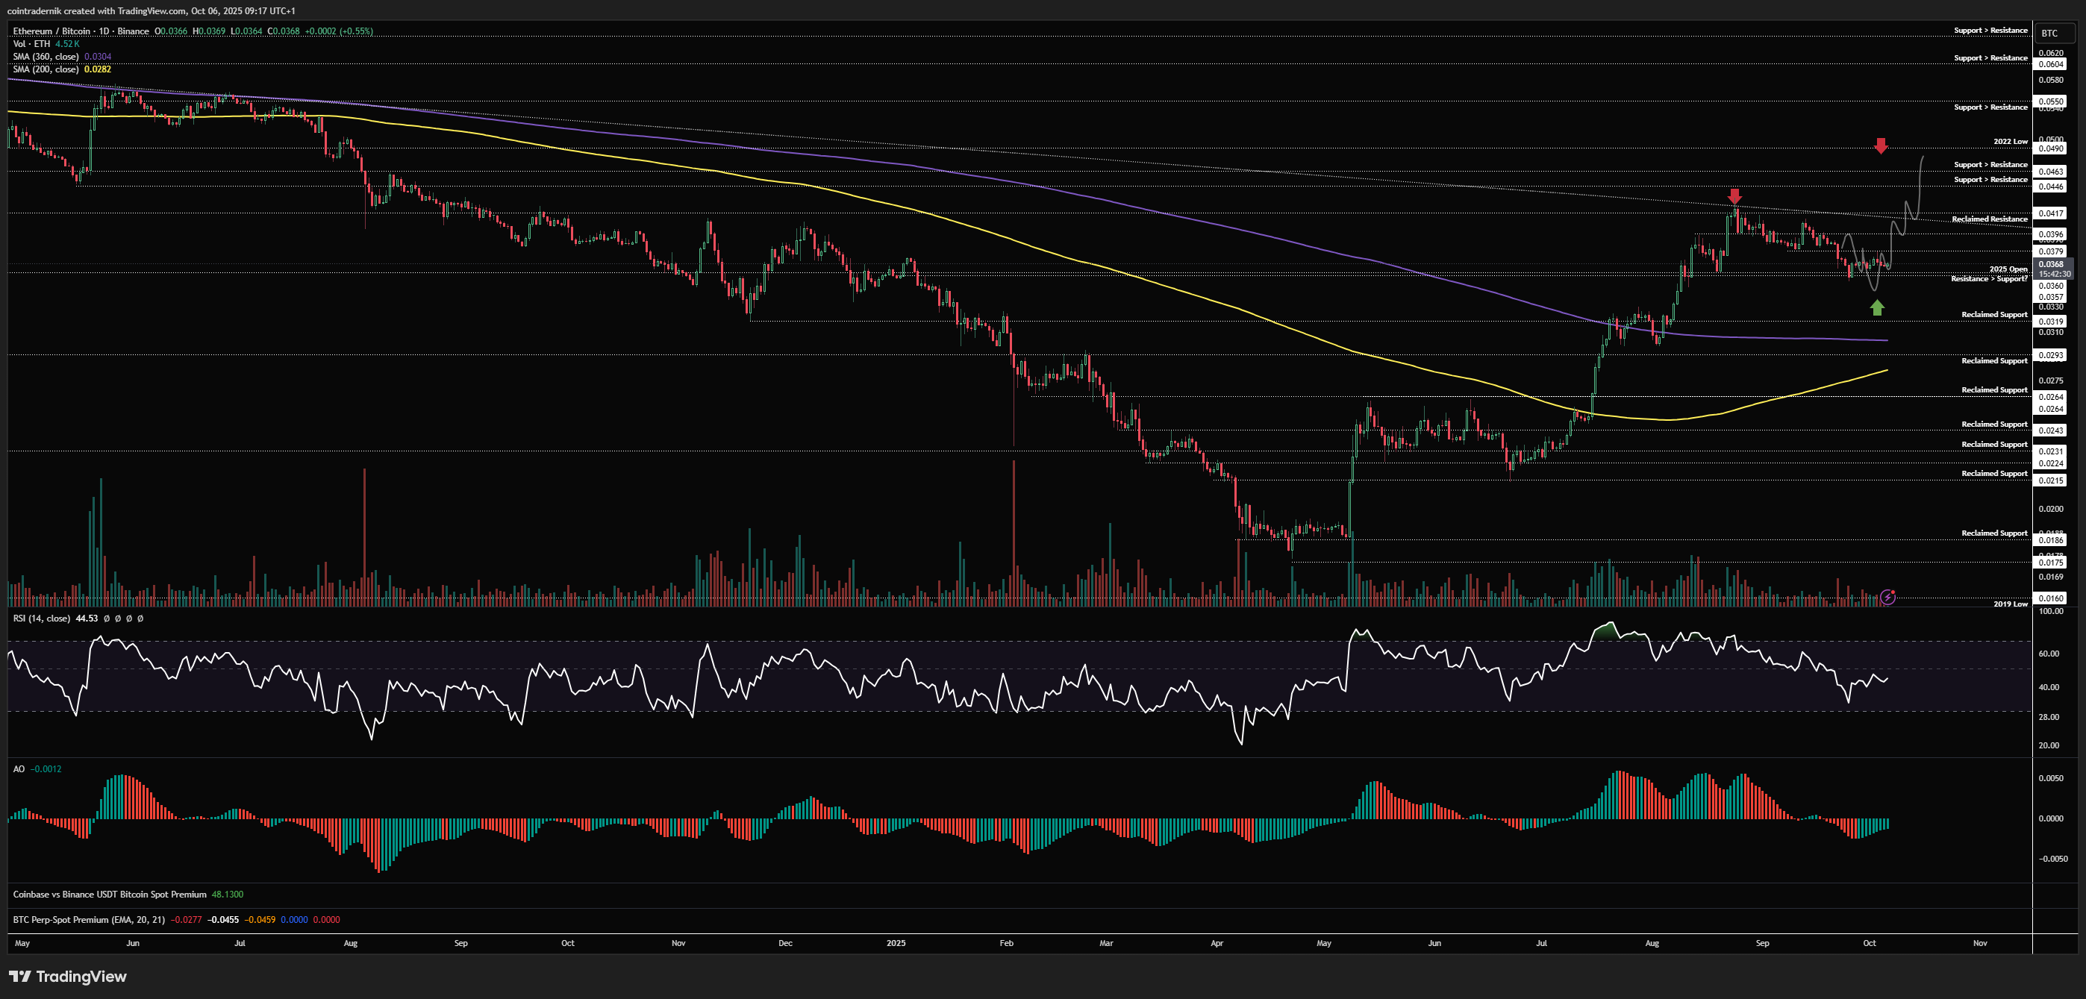Select the Reclaimed Resistance text label
Image resolution: width=2086 pixels, height=999 pixels.
(x=1989, y=219)
